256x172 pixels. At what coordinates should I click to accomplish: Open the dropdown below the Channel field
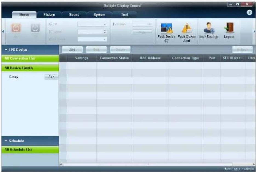click(x=92, y=39)
